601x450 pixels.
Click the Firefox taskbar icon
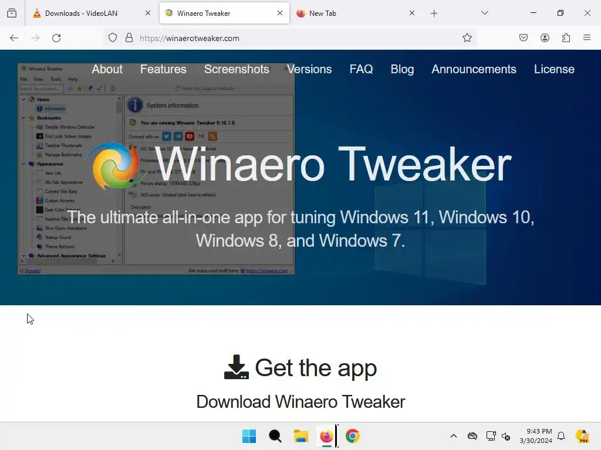326,436
